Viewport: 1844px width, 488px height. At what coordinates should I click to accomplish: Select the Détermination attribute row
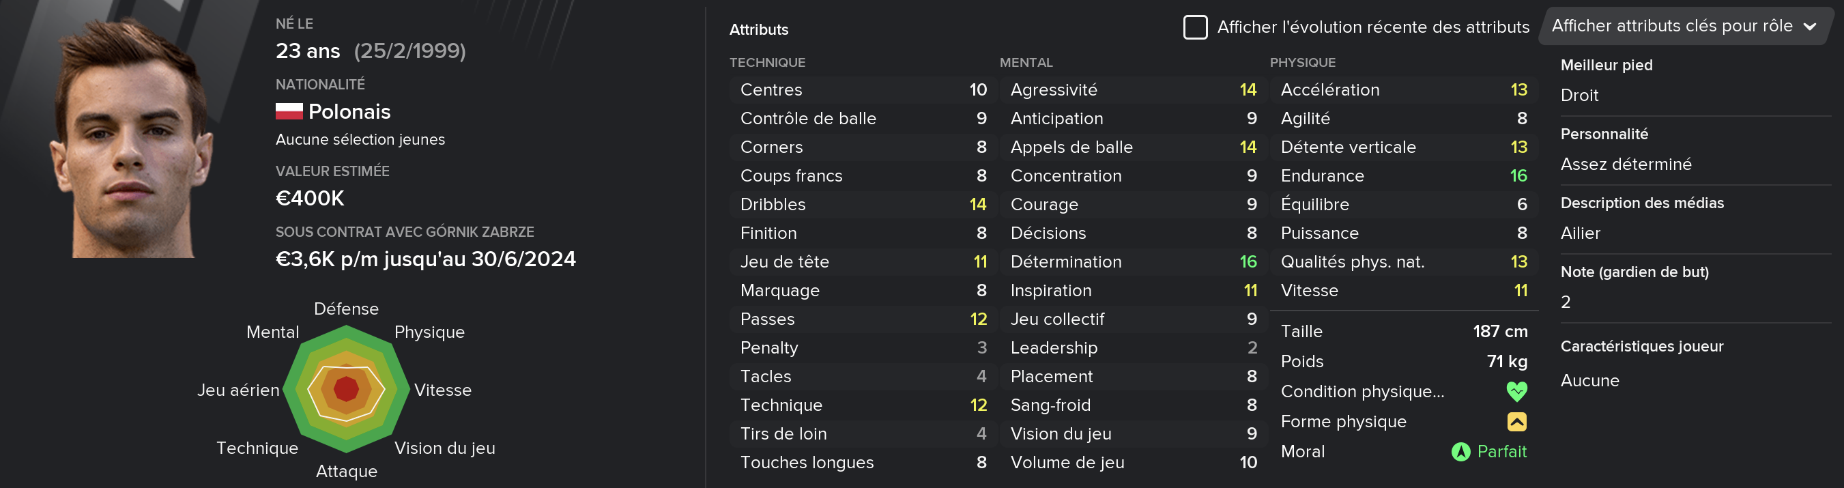[x=1133, y=262]
